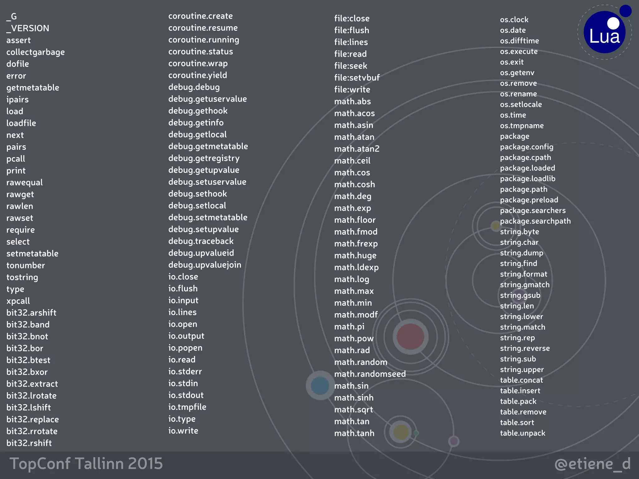Image resolution: width=639 pixels, height=479 pixels.
Task: Select 'os.tmpname'
Action: 522,126
